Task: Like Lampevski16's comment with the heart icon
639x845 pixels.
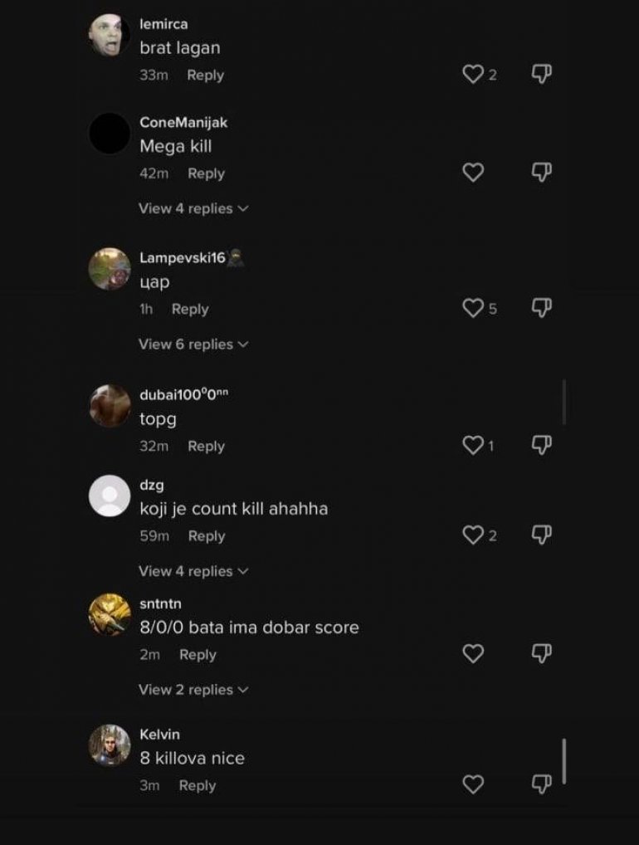Action: [x=473, y=308]
